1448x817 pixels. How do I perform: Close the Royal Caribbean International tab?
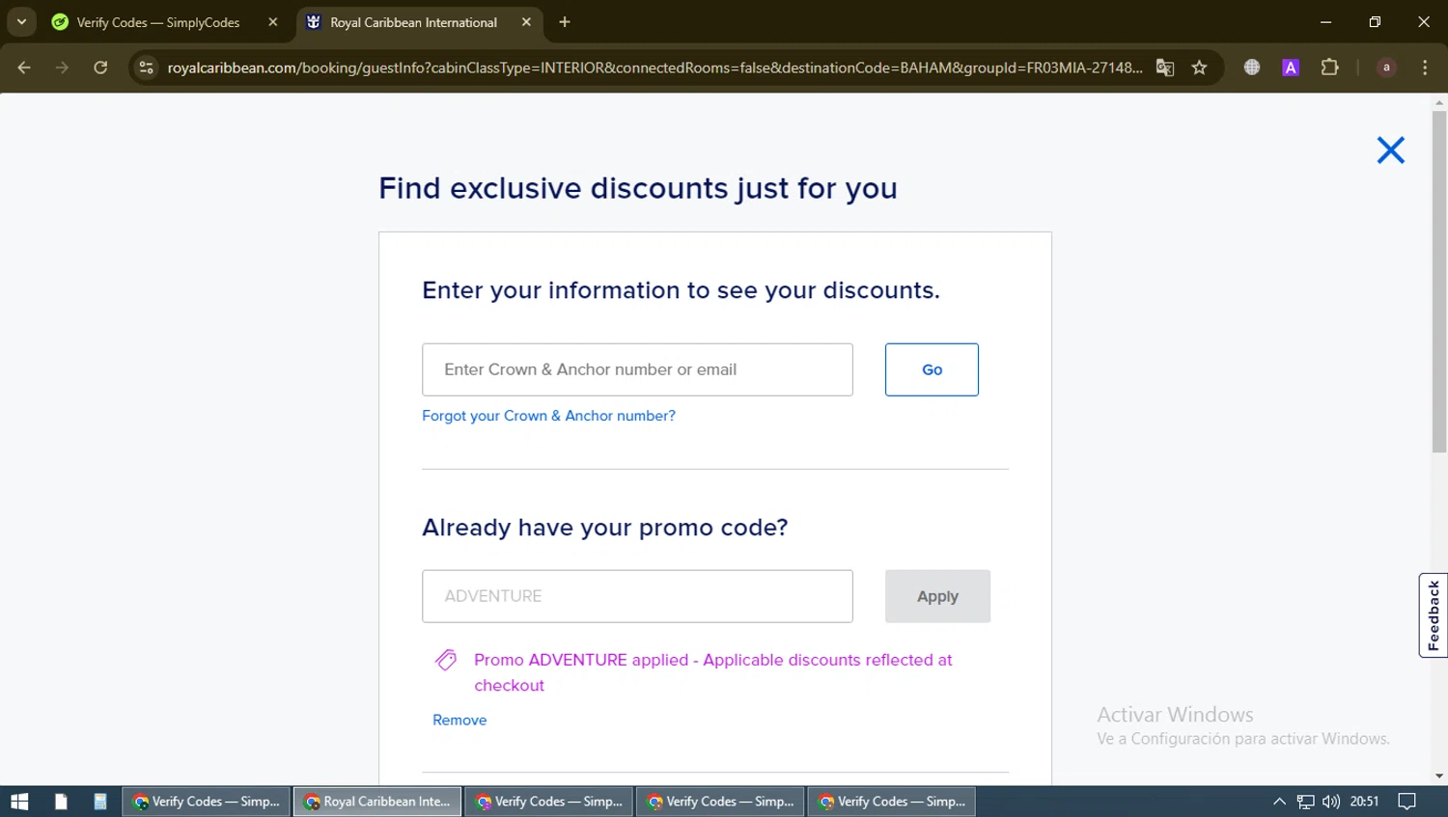click(526, 21)
